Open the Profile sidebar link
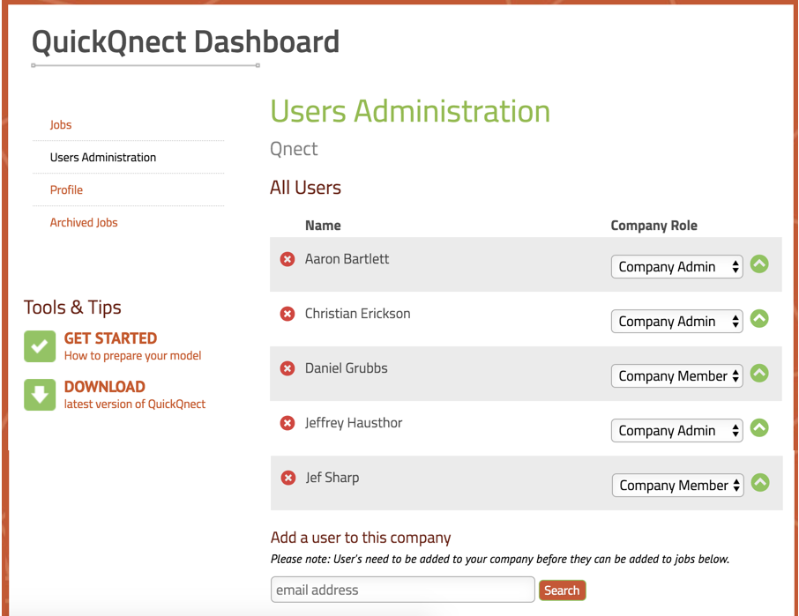This screenshot has width=799, height=616. pos(66,189)
